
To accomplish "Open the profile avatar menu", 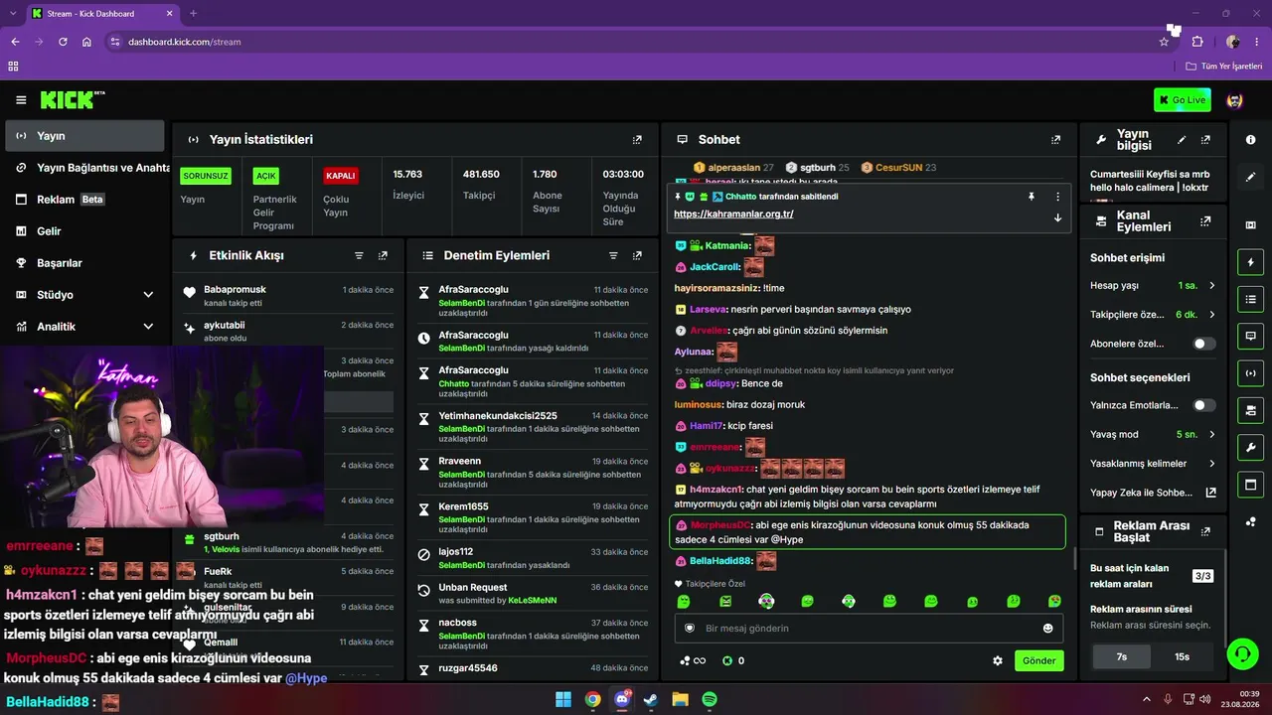I will [1235, 100].
